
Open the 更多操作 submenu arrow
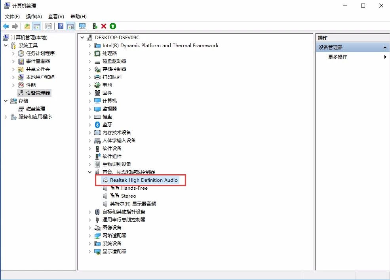tap(385, 57)
